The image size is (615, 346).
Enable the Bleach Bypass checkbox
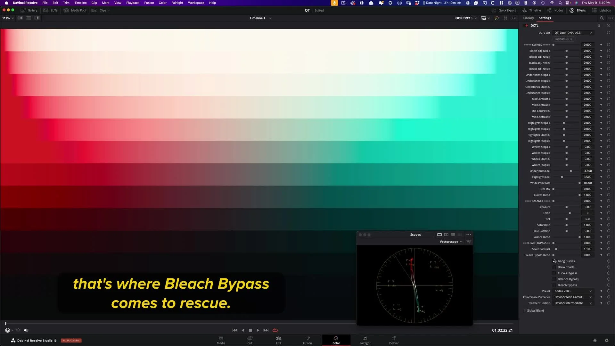point(554,285)
